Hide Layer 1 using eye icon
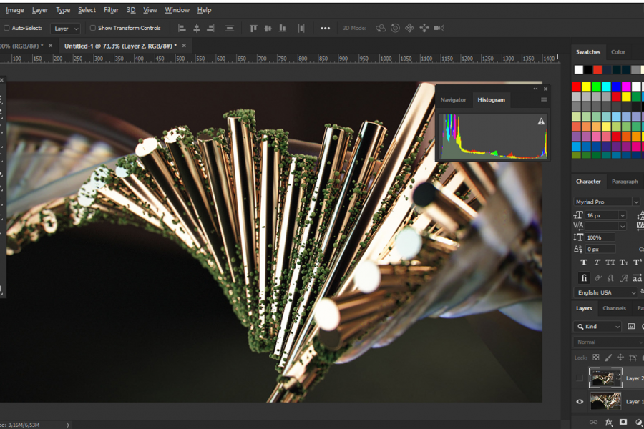The width and height of the screenshot is (644, 429). point(580,402)
